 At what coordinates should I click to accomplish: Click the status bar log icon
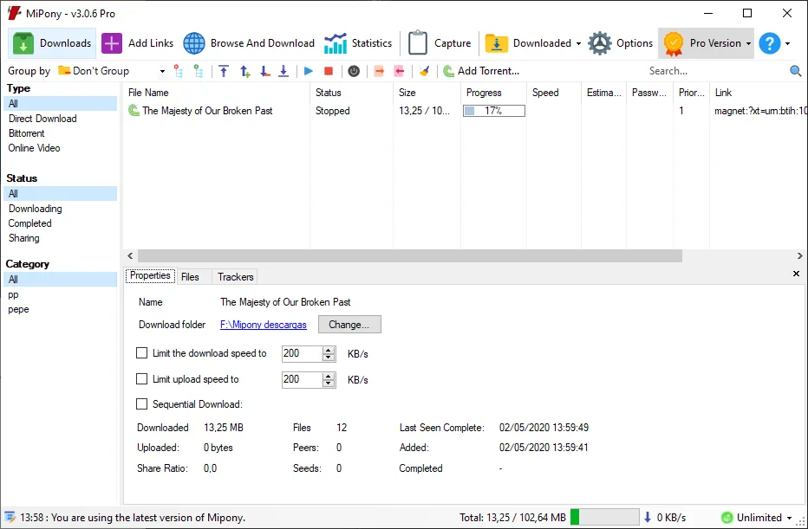click(10, 517)
